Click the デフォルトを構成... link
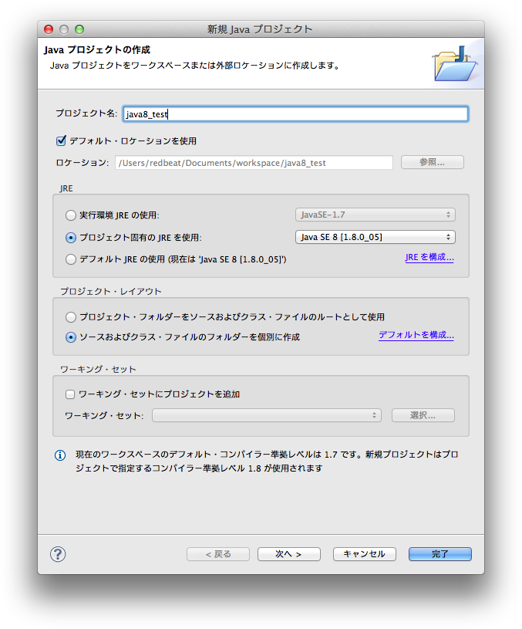 (416, 335)
